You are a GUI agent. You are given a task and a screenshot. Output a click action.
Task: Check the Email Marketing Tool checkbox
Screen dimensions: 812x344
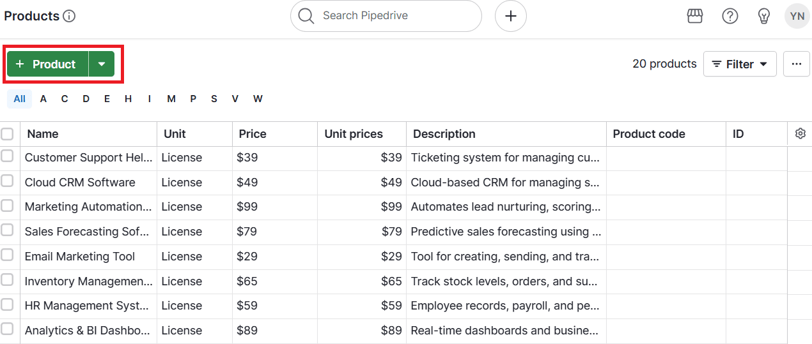(x=7, y=255)
